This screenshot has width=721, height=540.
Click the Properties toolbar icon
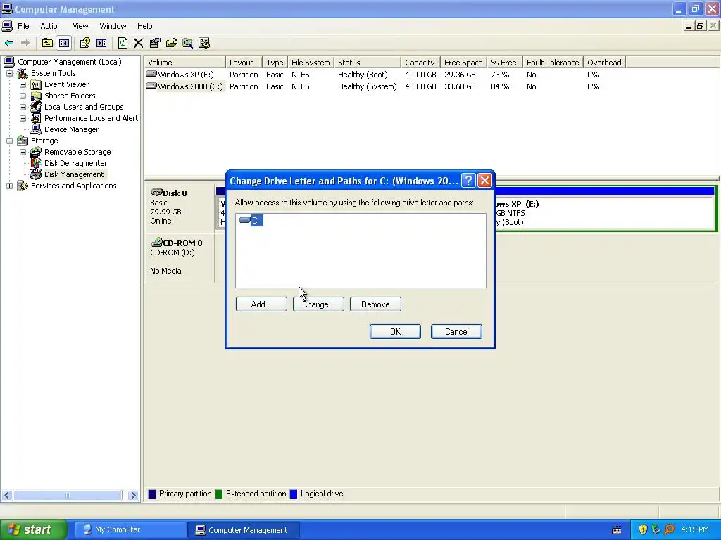pyautogui.click(x=155, y=43)
